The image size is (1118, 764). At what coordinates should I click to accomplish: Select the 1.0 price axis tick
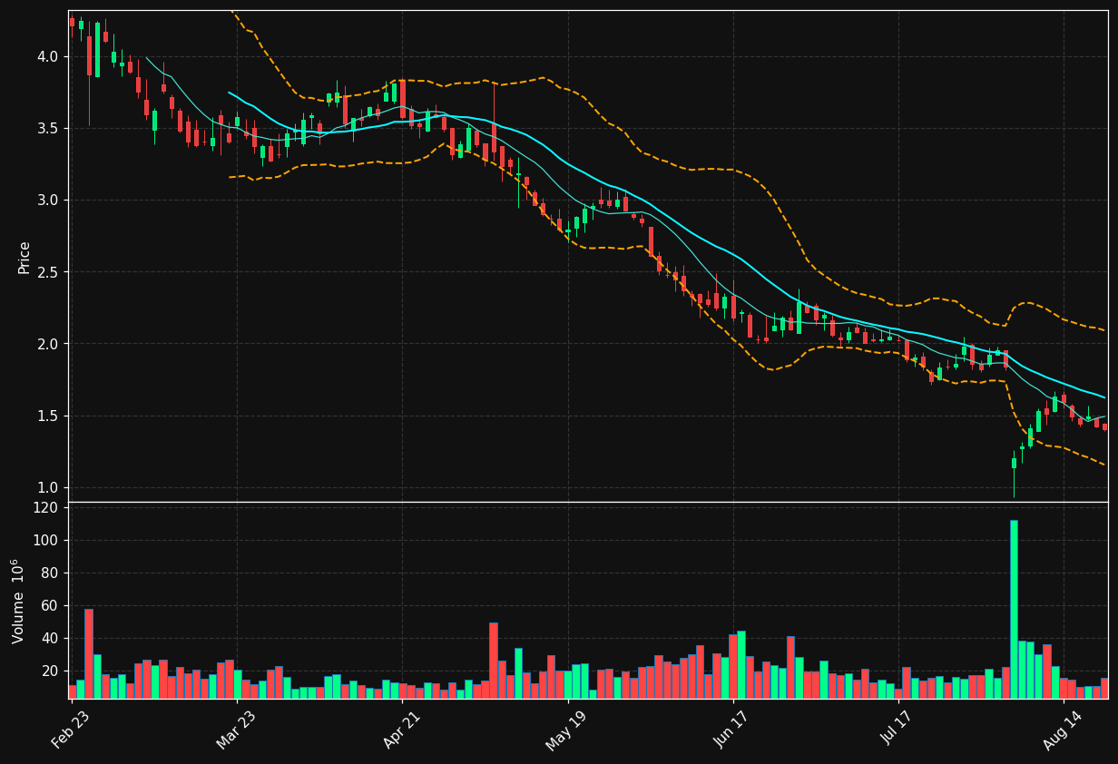click(47, 488)
